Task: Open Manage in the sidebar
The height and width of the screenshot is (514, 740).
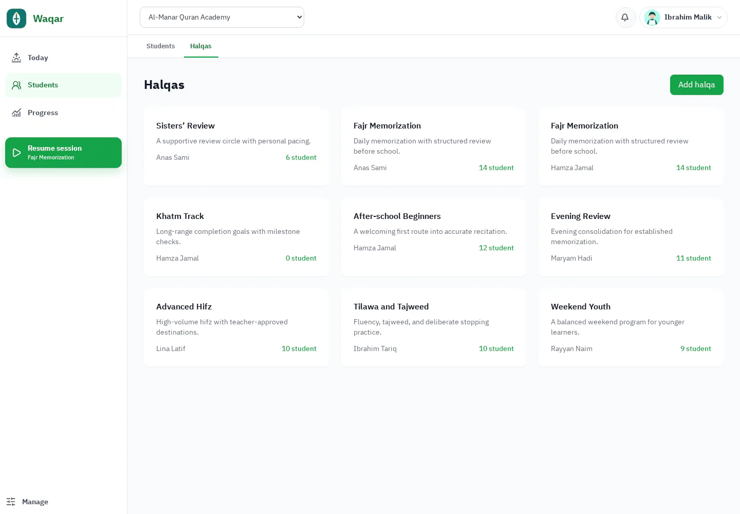Action: (x=64, y=502)
